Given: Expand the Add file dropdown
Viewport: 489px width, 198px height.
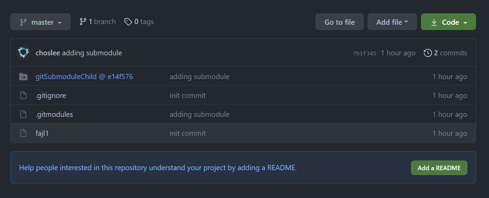Looking at the screenshot, I should click(x=392, y=22).
